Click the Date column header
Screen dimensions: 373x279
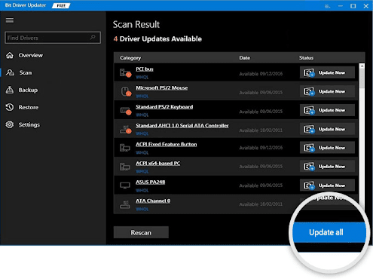244,58
